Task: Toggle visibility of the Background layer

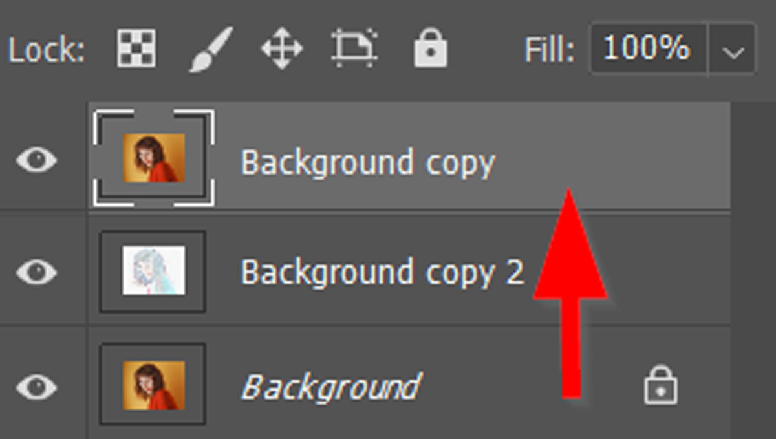Action: (36, 387)
